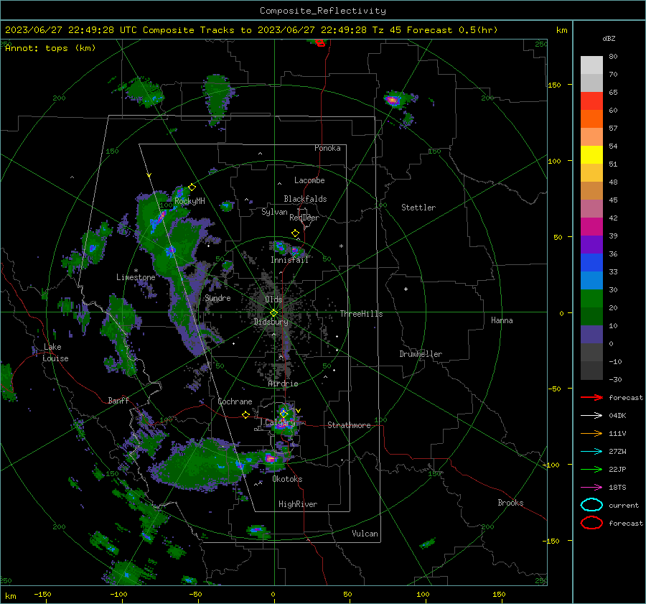Click the ThreeHills label

[361, 314]
